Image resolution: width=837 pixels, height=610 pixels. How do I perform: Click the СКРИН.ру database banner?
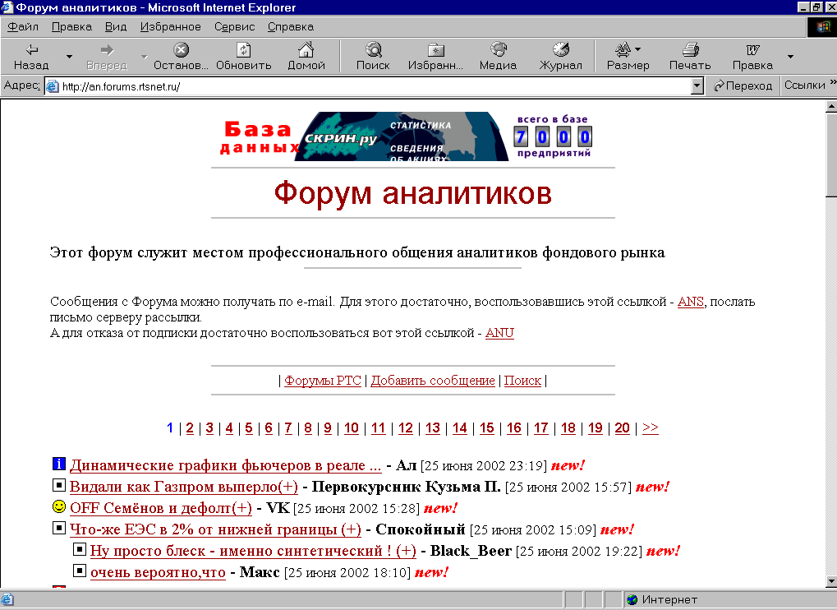pos(406,136)
